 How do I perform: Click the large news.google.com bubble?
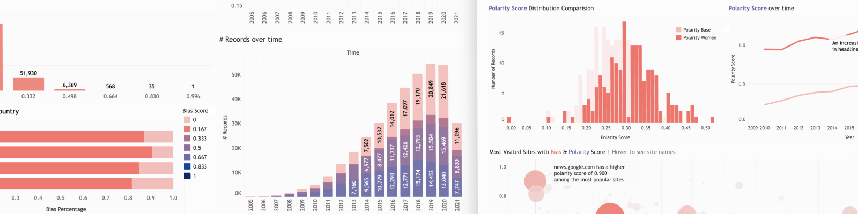point(535,181)
